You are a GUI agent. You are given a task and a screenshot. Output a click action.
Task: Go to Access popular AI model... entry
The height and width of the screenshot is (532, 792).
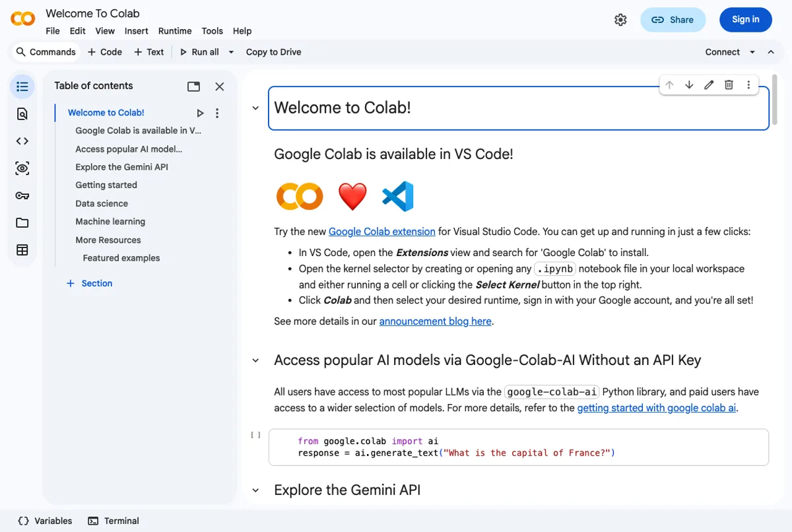129,149
